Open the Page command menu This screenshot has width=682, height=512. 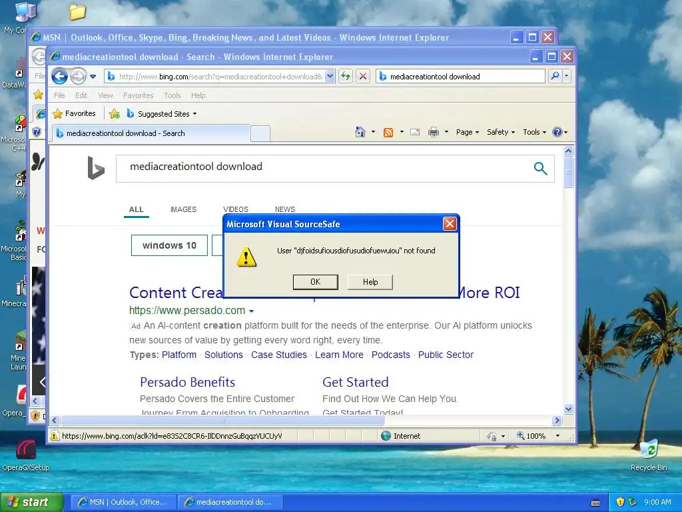(x=467, y=132)
